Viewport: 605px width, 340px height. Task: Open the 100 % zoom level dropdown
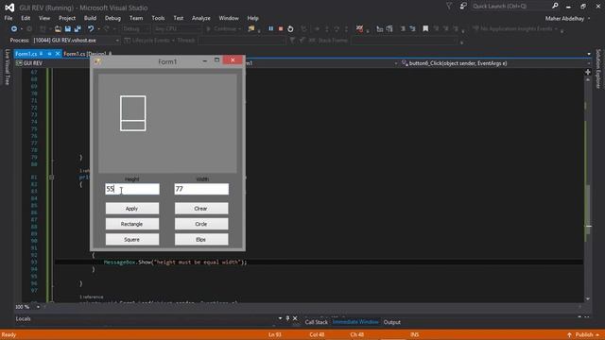[x=38, y=307]
